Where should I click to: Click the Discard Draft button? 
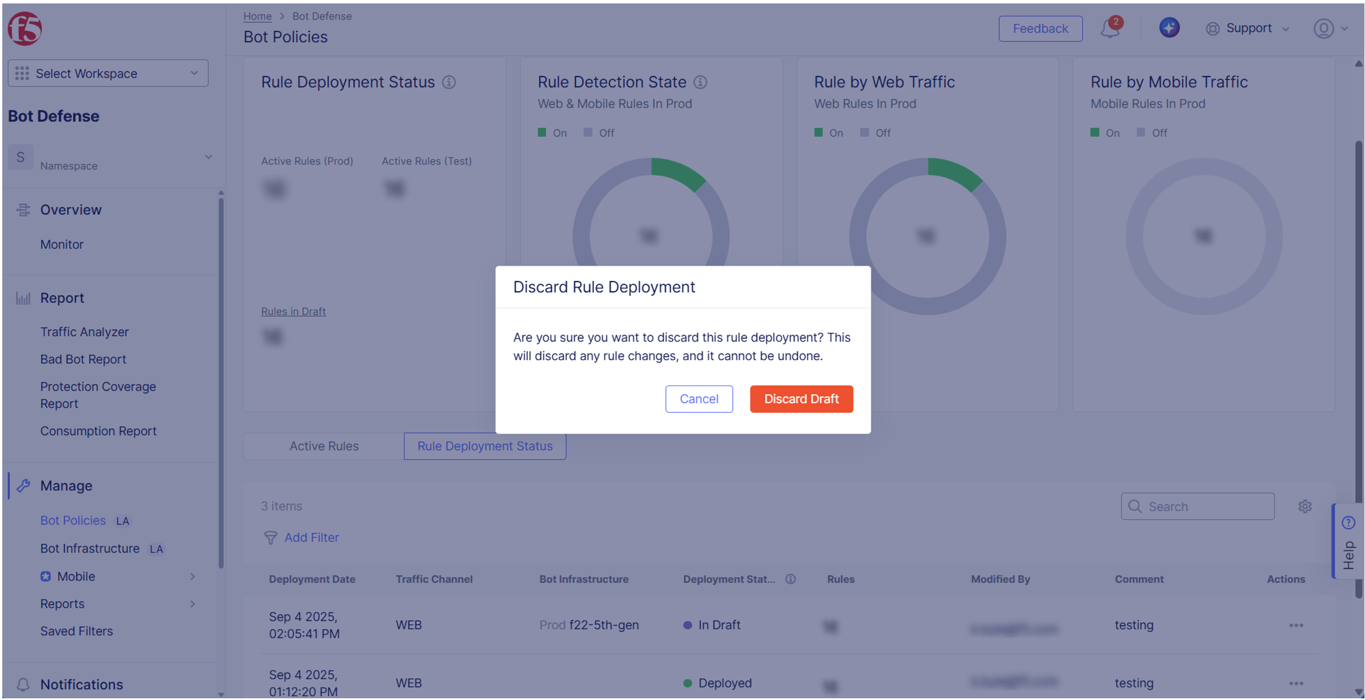[801, 399]
